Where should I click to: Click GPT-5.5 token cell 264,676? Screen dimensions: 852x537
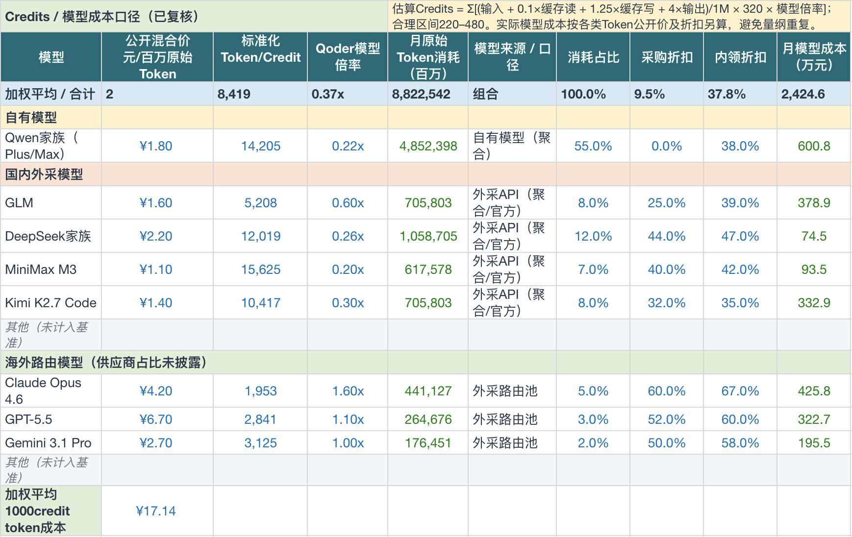428,419
